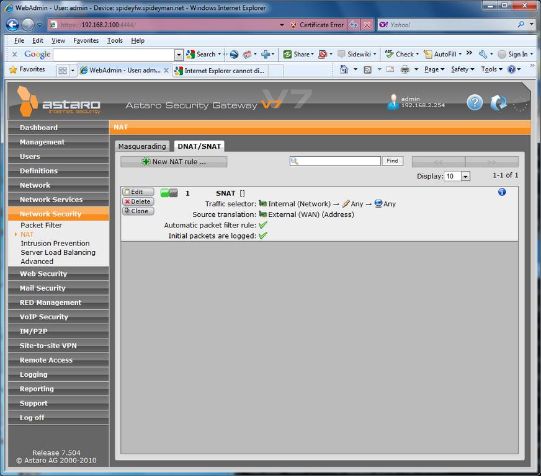Image resolution: width=541 pixels, height=476 pixels.
Task: Open Server Load Balancing in sidebar
Action: click(58, 252)
